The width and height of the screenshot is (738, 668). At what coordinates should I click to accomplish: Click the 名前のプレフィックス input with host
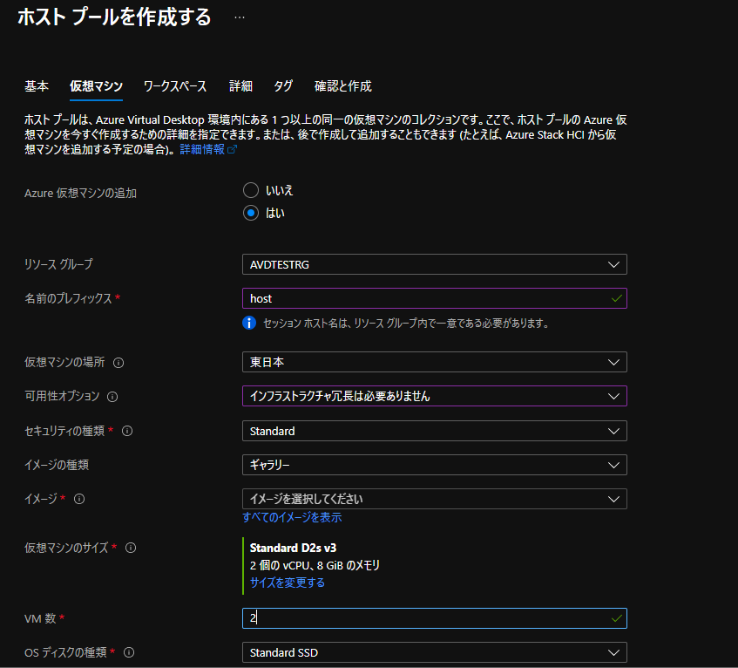[435, 298]
